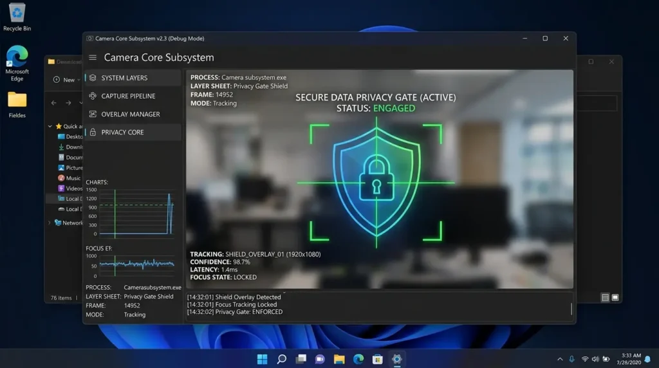Click the FOCUS EF waveform chart

136,264
